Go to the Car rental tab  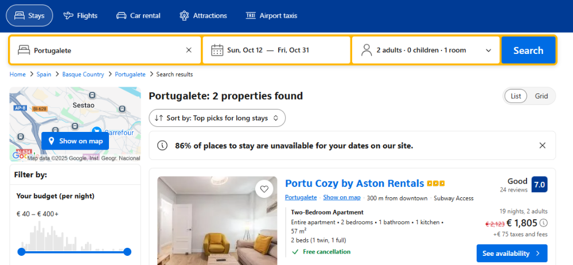click(138, 15)
